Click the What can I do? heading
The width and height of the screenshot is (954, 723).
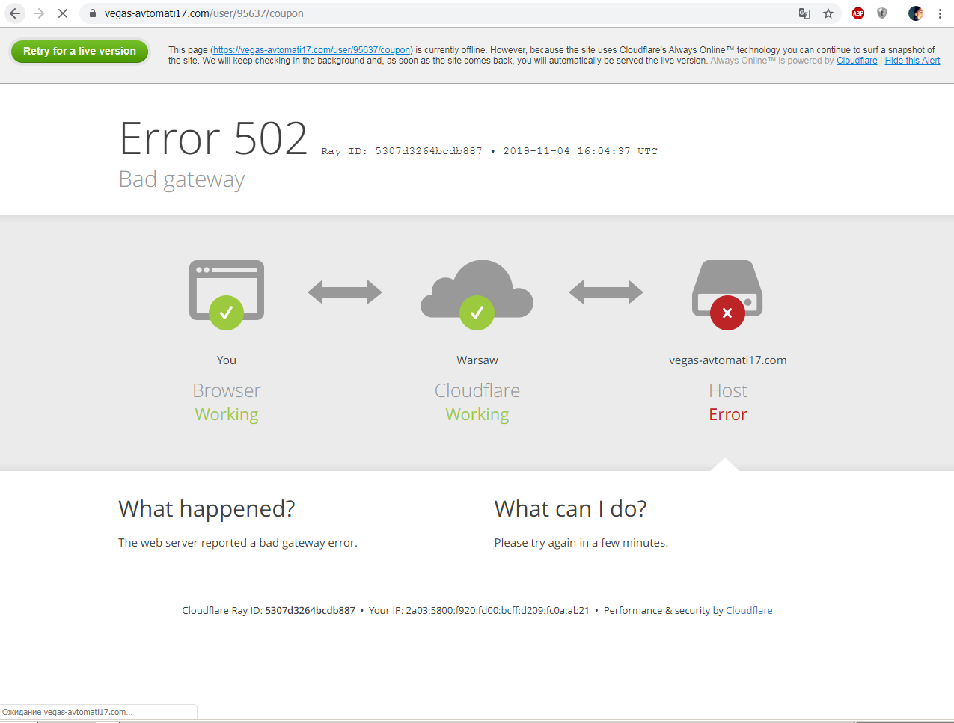pos(570,509)
